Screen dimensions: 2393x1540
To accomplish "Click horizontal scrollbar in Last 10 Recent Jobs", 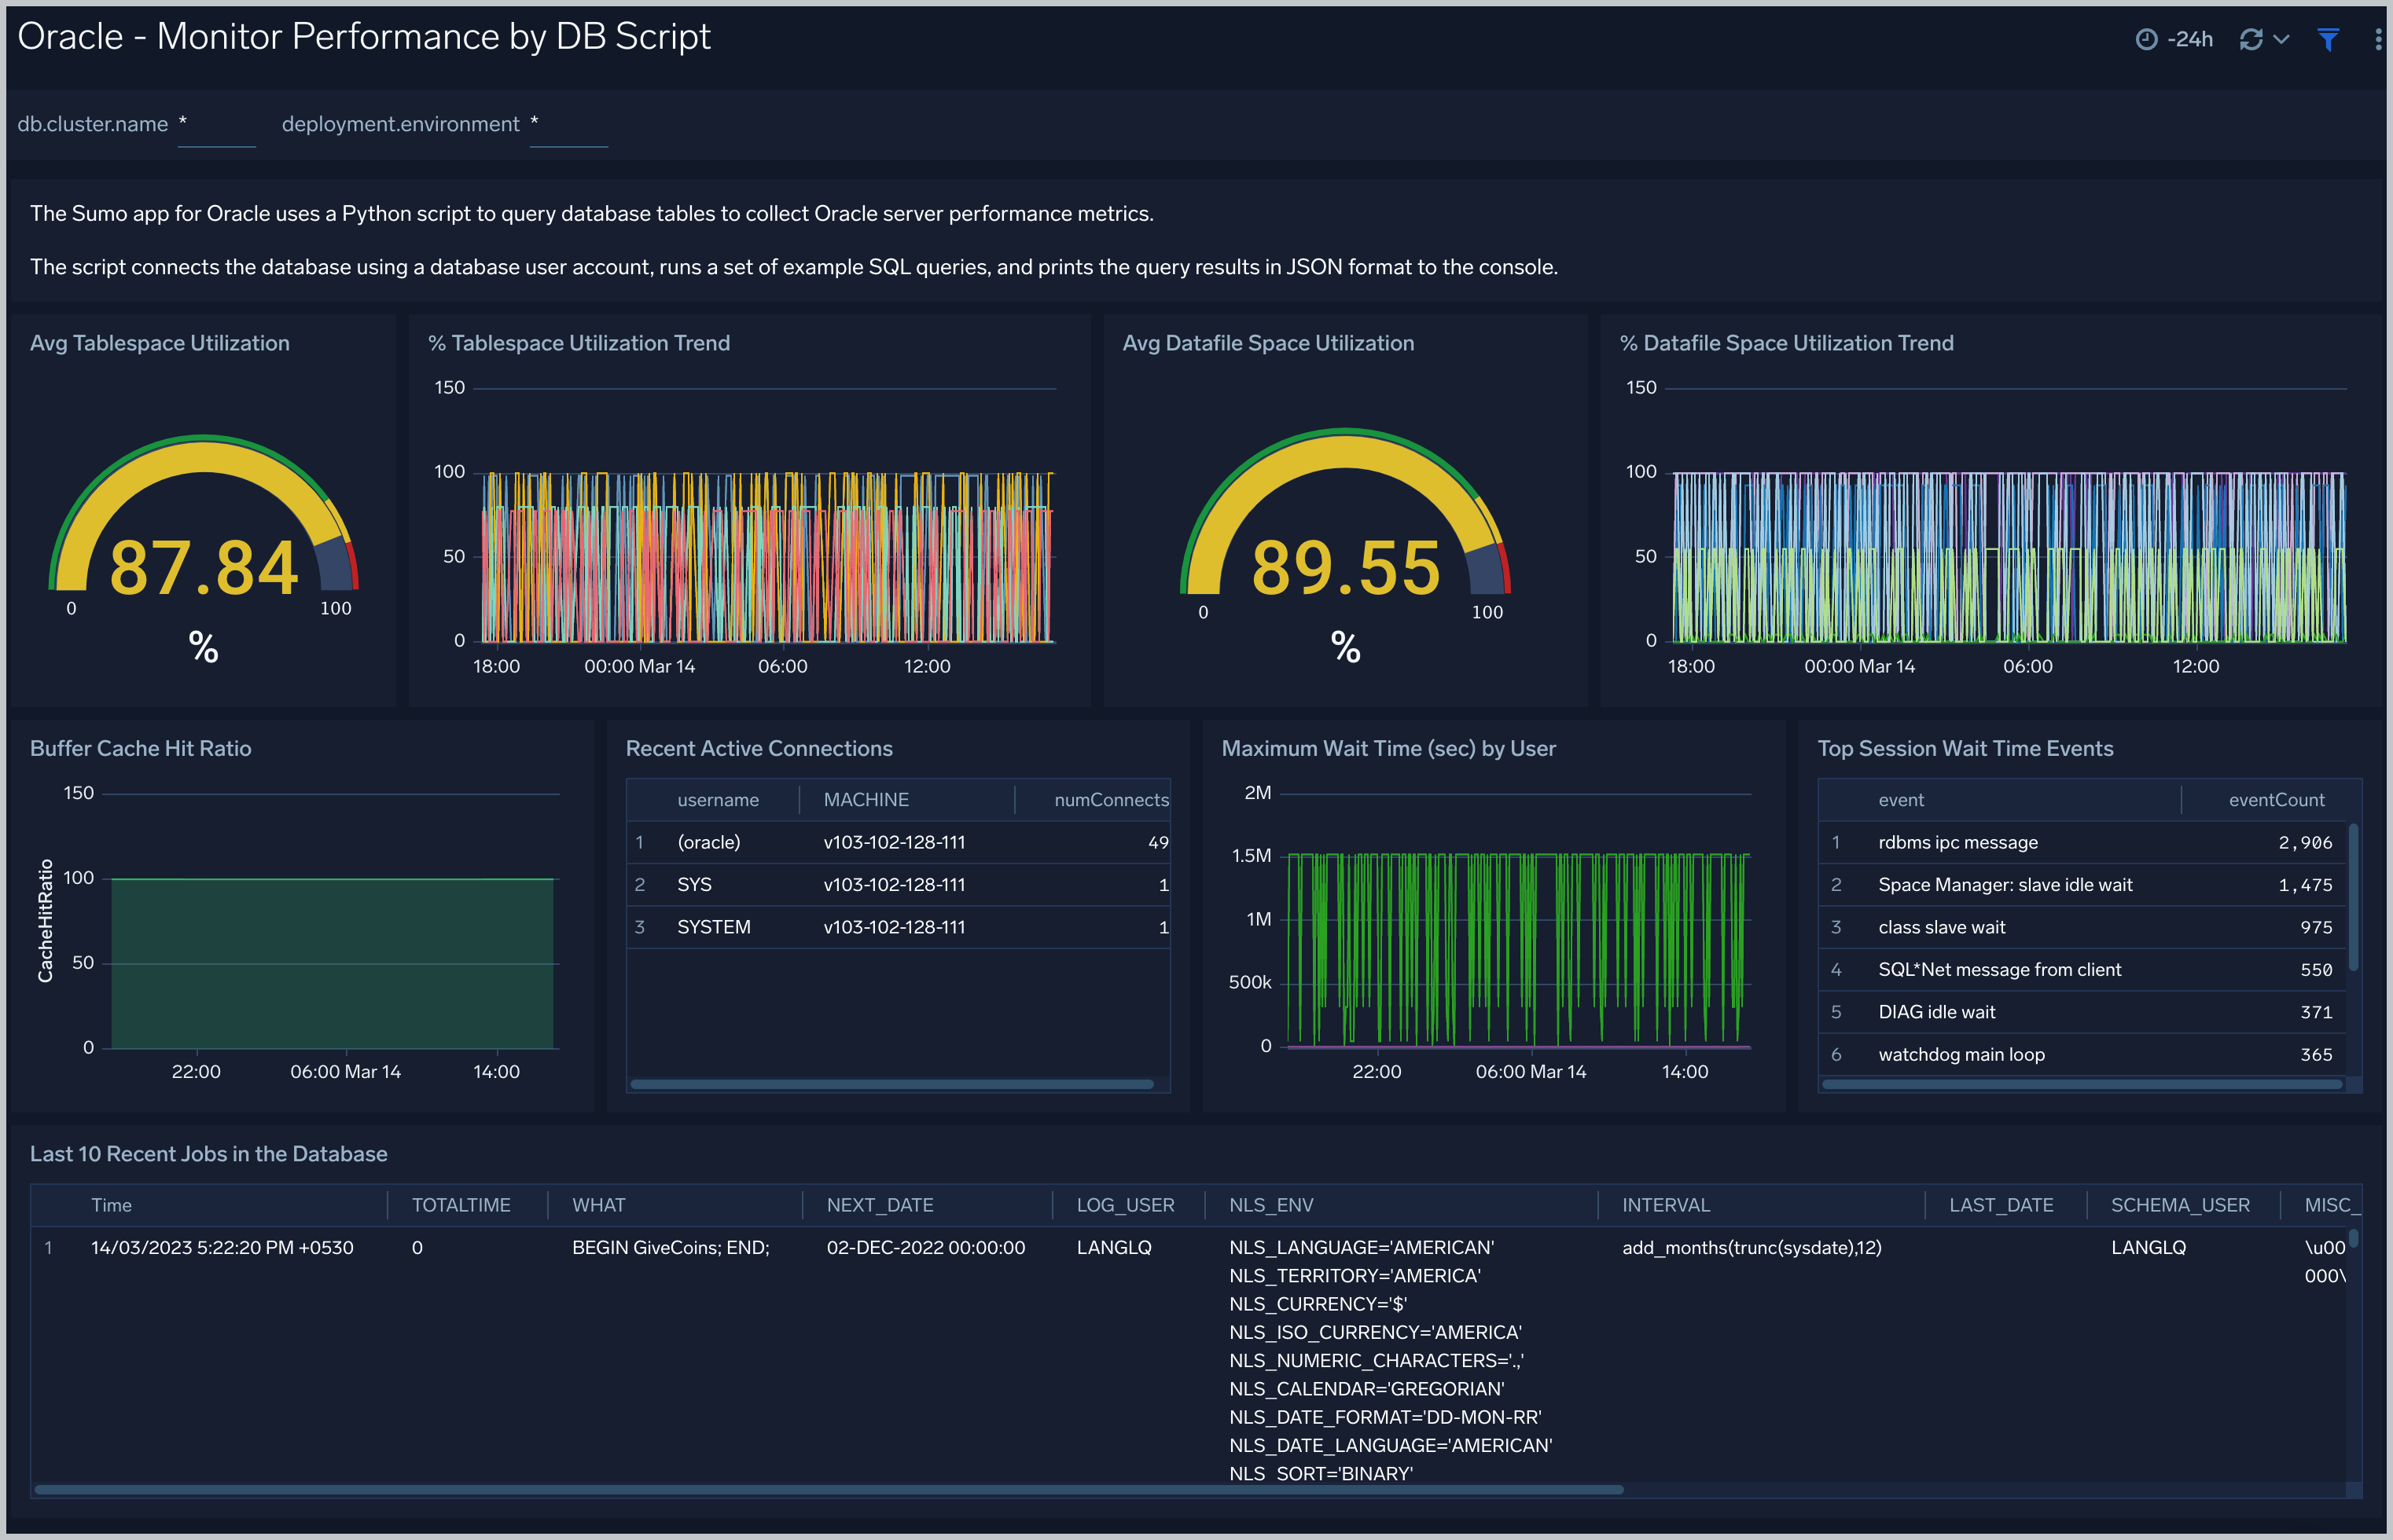I will (829, 1489).
